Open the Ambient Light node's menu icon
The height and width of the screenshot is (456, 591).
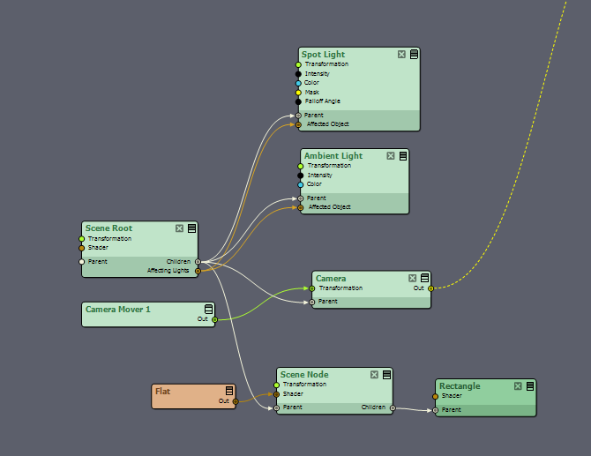coord(403,155)
